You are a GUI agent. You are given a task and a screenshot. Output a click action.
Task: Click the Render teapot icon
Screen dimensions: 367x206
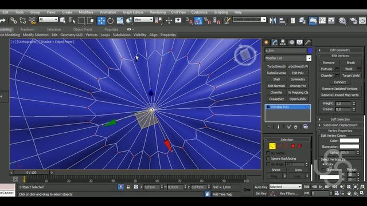[362, 21]
